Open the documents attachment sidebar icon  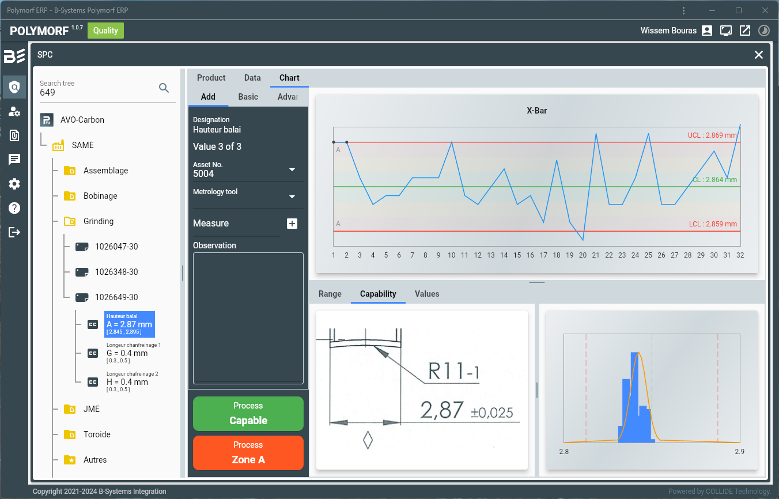[14, 135]
